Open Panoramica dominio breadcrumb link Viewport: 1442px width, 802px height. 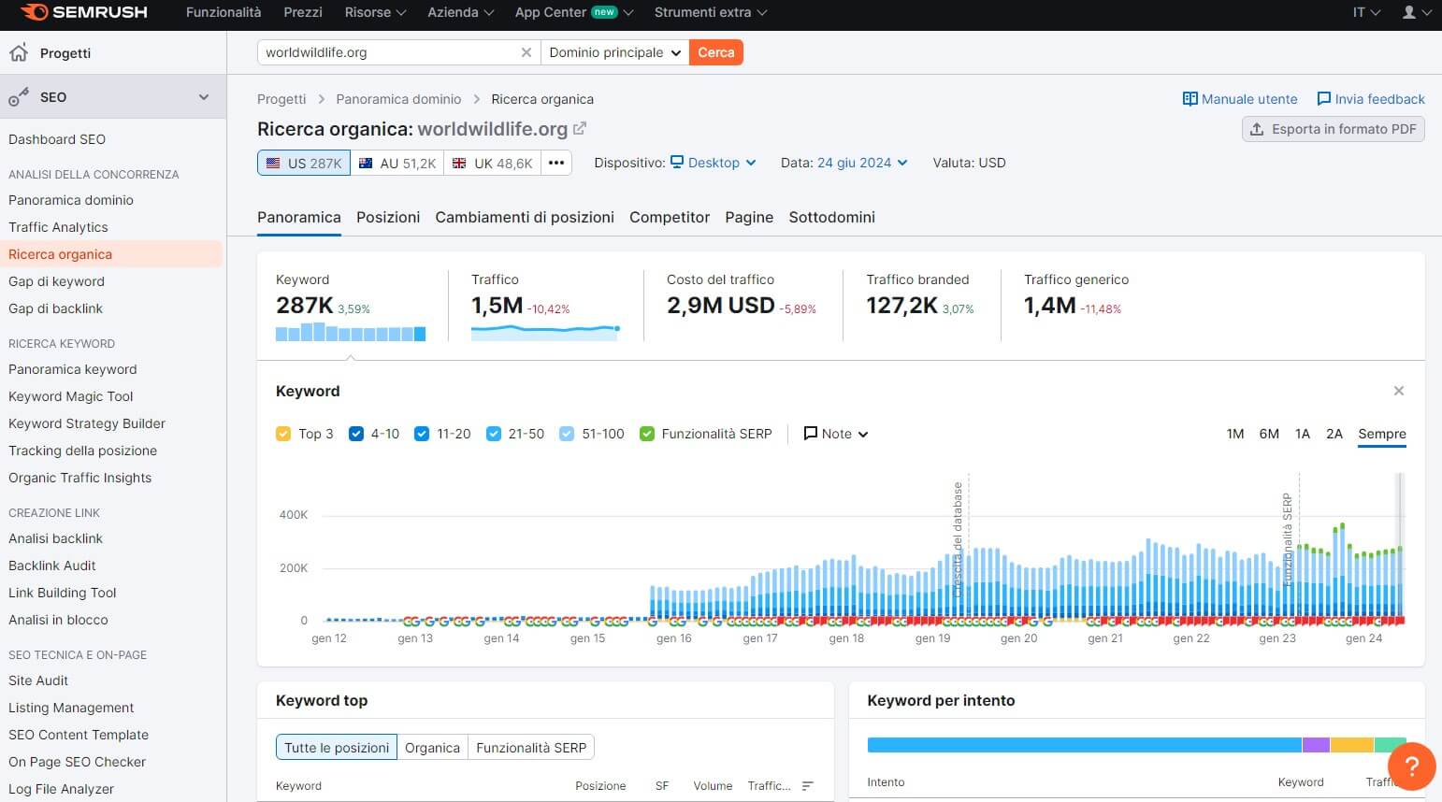398,99
